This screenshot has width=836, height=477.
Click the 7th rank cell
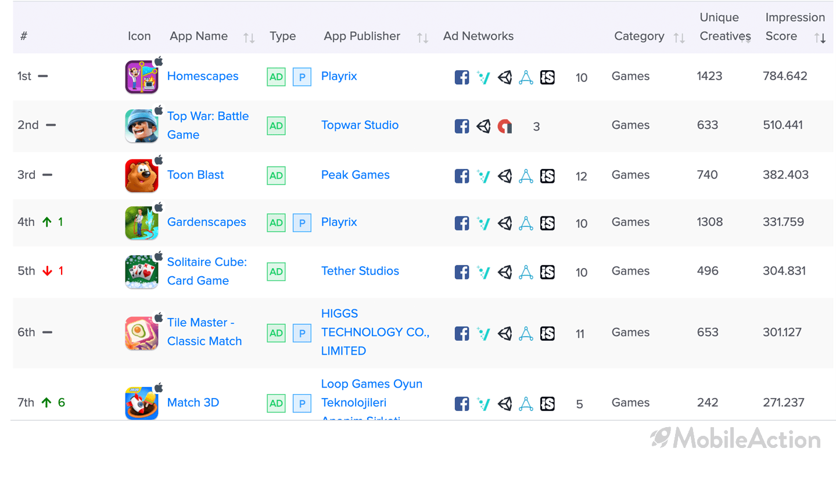pos(41,403)
